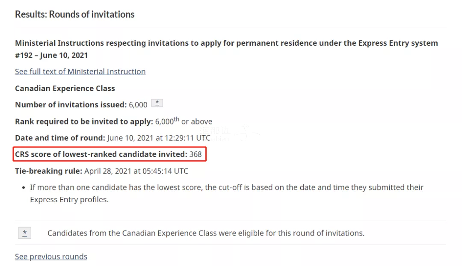Click the asterisk footnote beside 6,000 invitations
This screenshot has height=266, width=462.
click(x=157, y=103)
